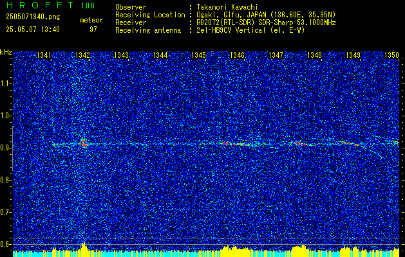
Task: Click the 1347 time marker
Action: point(276,55)
